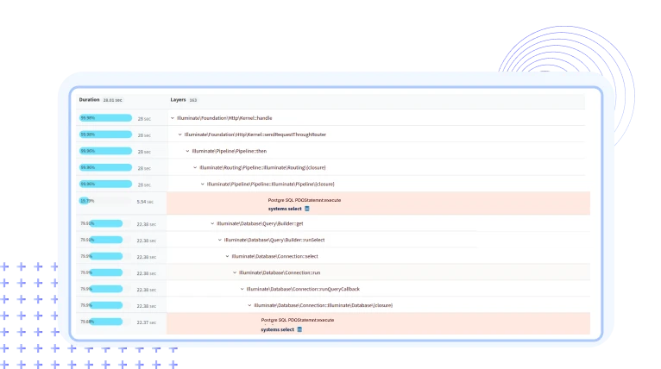
Task: Click 'systems select' in the 22.37 sec row
Action: (277, 329)
